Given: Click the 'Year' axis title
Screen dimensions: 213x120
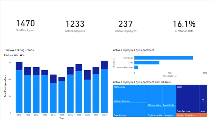Looking at the screenshot, I should (62, 118).
